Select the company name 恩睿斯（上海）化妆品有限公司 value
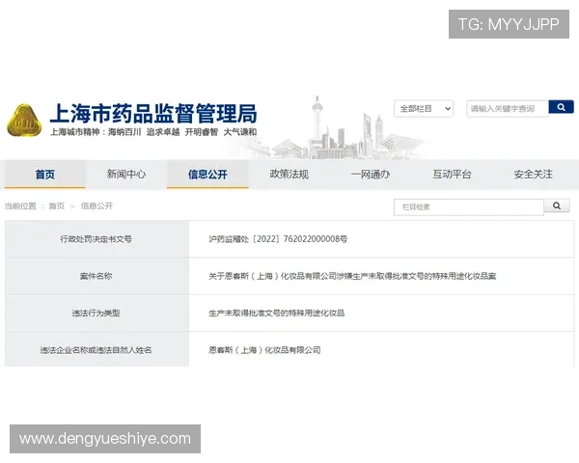Image resolution: width=579 pixels, height=463 pixels. [264, 350]
